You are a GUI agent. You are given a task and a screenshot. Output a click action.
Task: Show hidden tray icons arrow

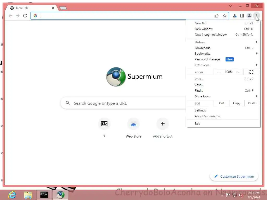[222, 195]
